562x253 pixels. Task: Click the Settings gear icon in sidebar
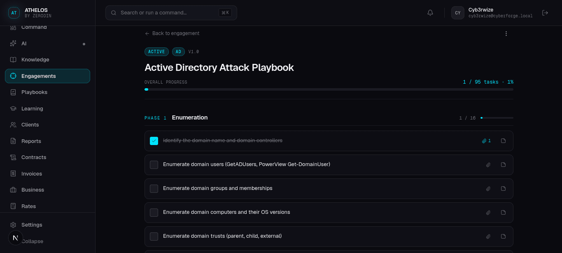[13, 225]
